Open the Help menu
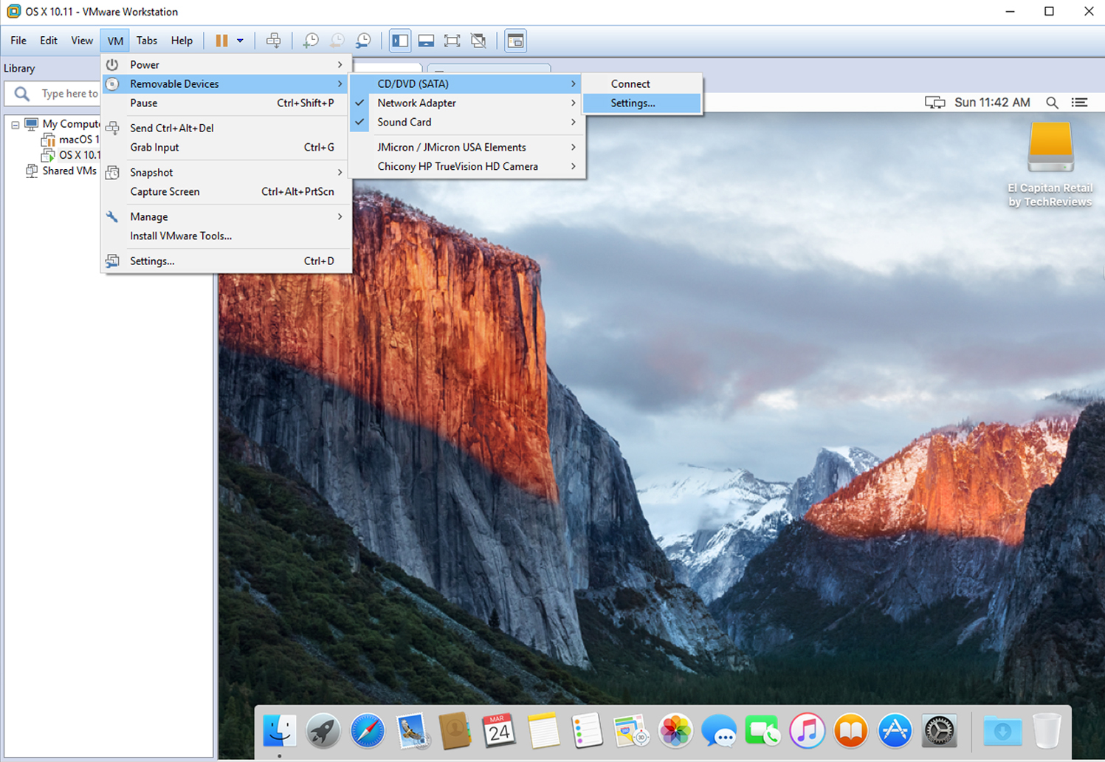1105x762 pixels. [x=182, y=41]
